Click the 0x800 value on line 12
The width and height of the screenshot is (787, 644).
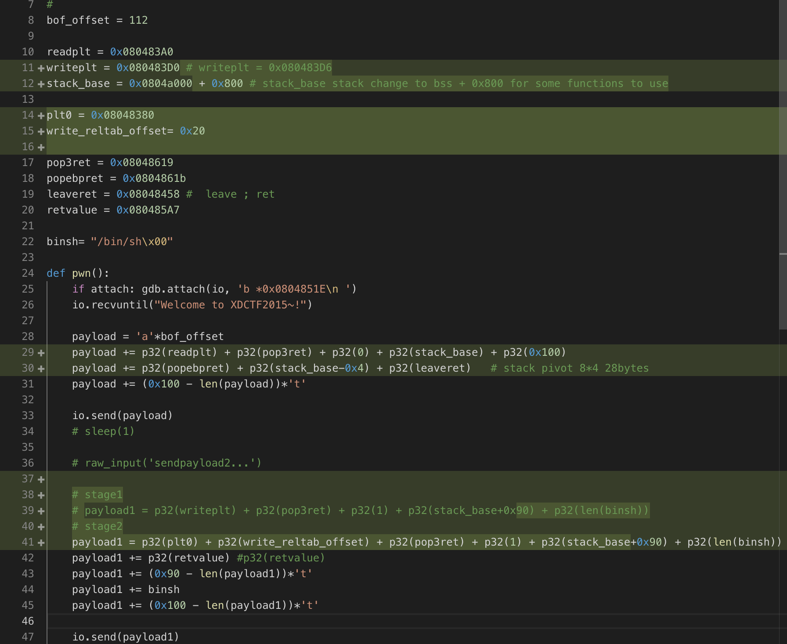[x=227, y=83]
